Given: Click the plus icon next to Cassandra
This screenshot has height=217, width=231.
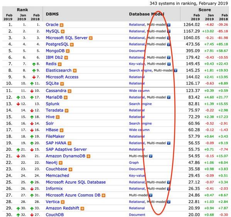Looking at the screenshot, I should point(69,91).
